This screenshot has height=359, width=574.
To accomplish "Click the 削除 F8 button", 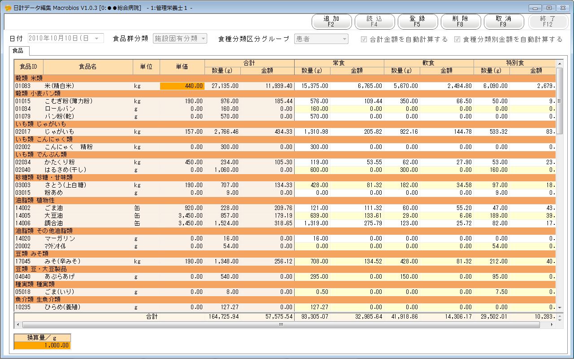I will pyautogui.click(x=461, y=22).
